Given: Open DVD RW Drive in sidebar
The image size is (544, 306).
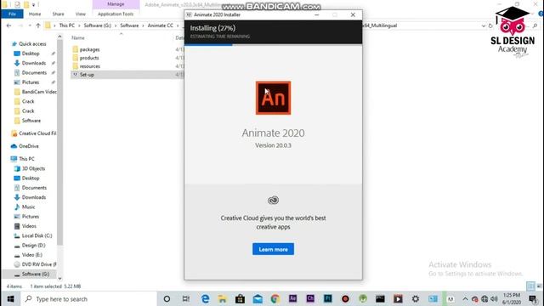Looking at the screenshot, I should [x=39, y=264].
